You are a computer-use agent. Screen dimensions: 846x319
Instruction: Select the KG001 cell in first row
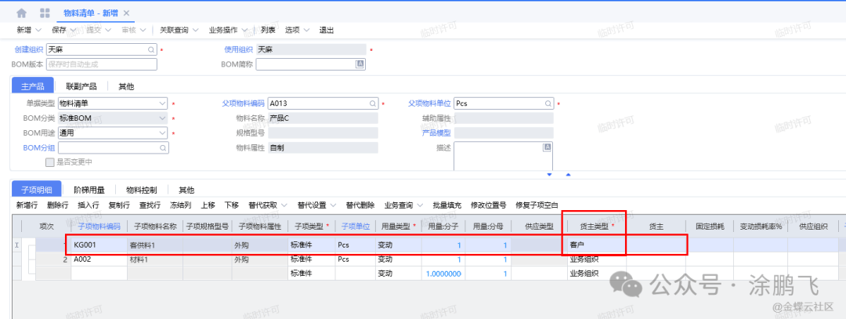[95, 245]
